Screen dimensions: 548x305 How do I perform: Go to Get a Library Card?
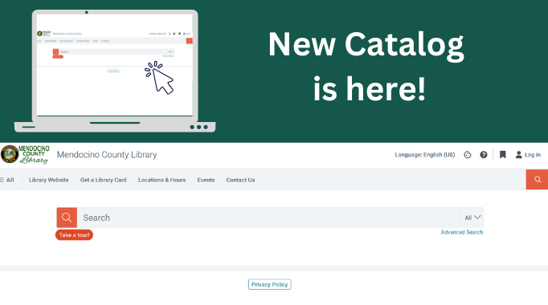point(104,180)
